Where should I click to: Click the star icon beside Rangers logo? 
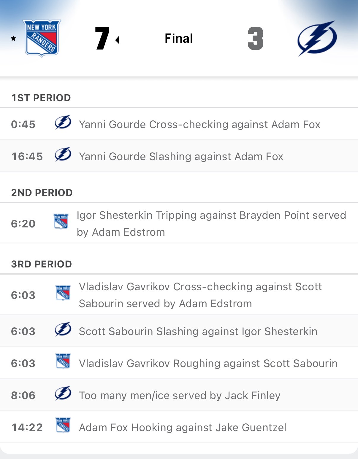click(x=13, y=38)
